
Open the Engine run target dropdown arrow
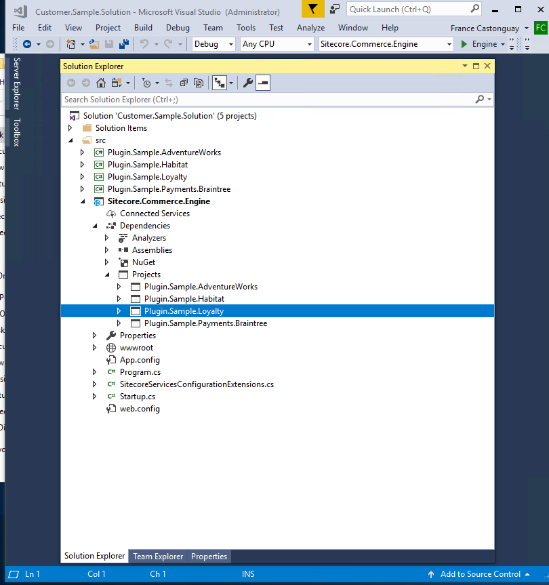click(503, 44)
